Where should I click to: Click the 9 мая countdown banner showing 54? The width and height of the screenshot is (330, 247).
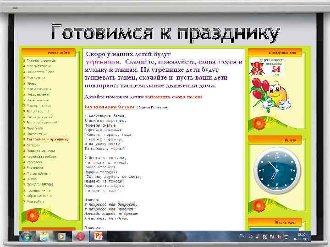(x=267, y=67)
